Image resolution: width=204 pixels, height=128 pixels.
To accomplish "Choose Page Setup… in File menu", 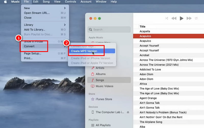I will pos(45,53).
